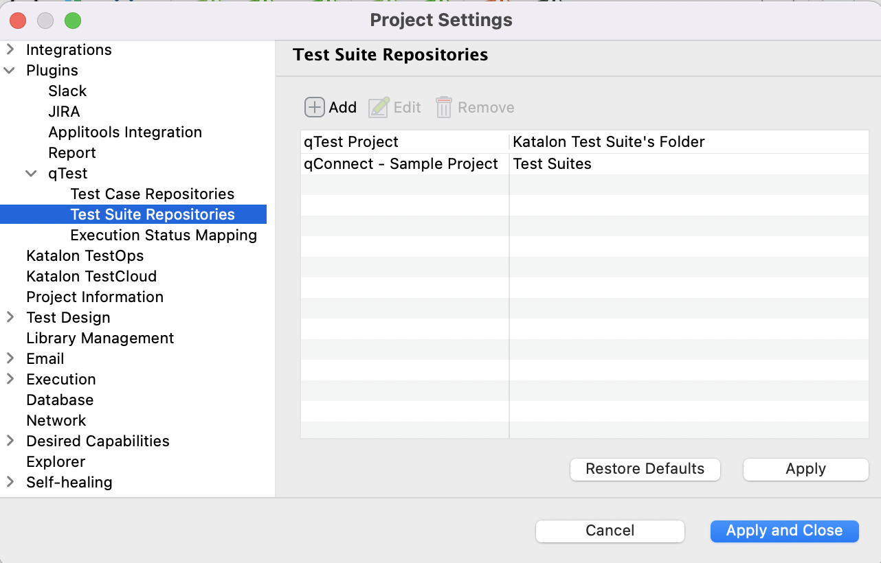881x563 pixels.
Task: Click the Apply button
Action: 805,469
